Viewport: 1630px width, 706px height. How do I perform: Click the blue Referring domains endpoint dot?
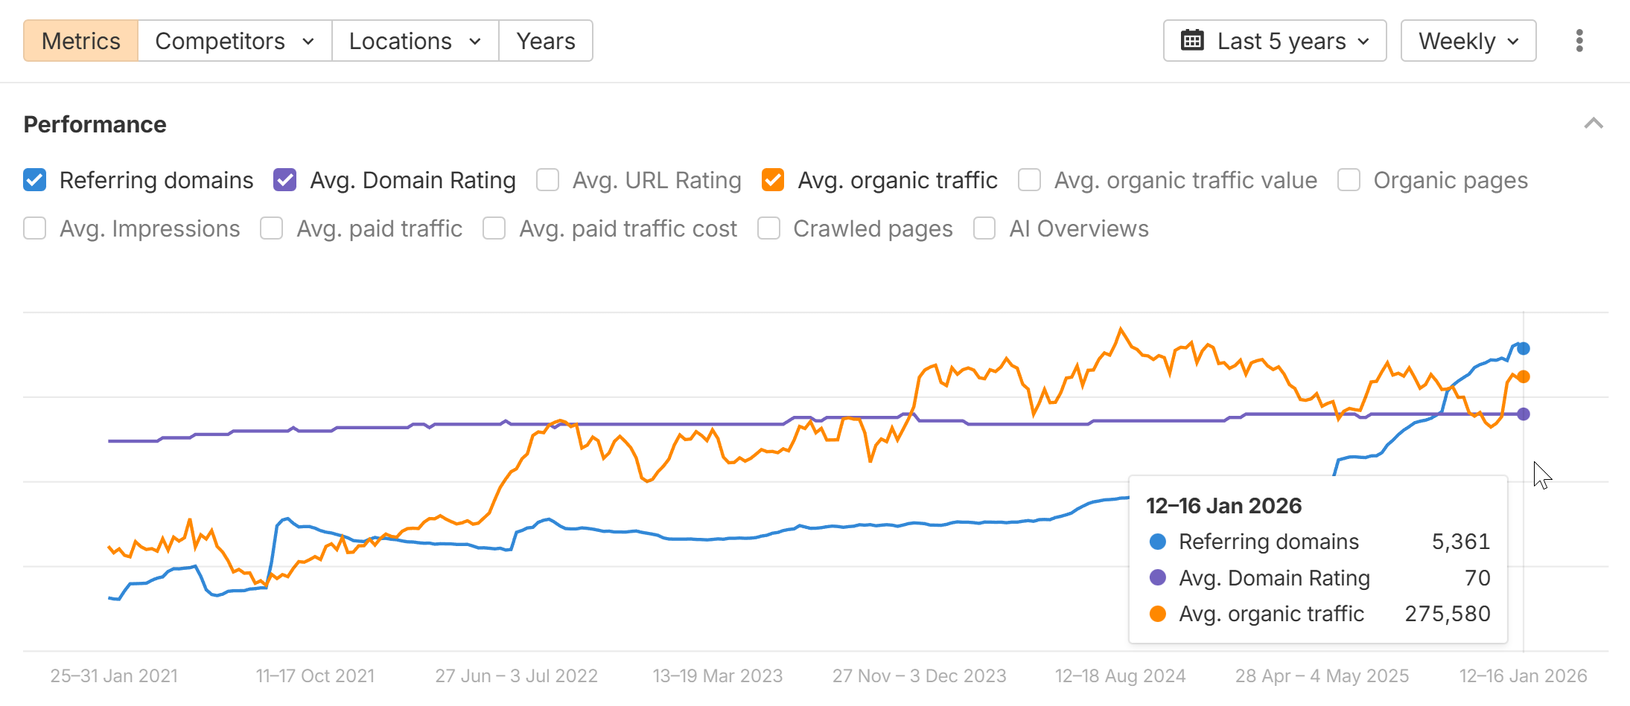[1524, 348]
